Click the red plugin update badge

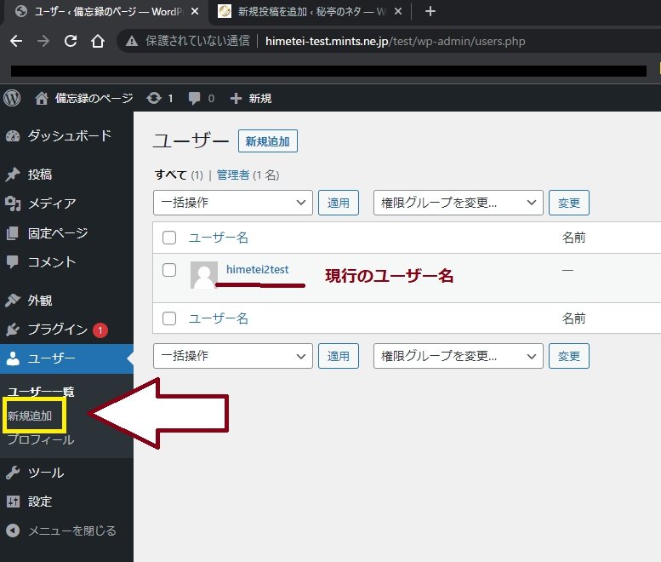(100, 330)
